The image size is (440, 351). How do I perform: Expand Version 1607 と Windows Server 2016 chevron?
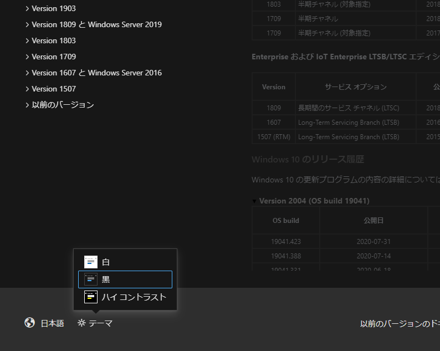[27, 73]
